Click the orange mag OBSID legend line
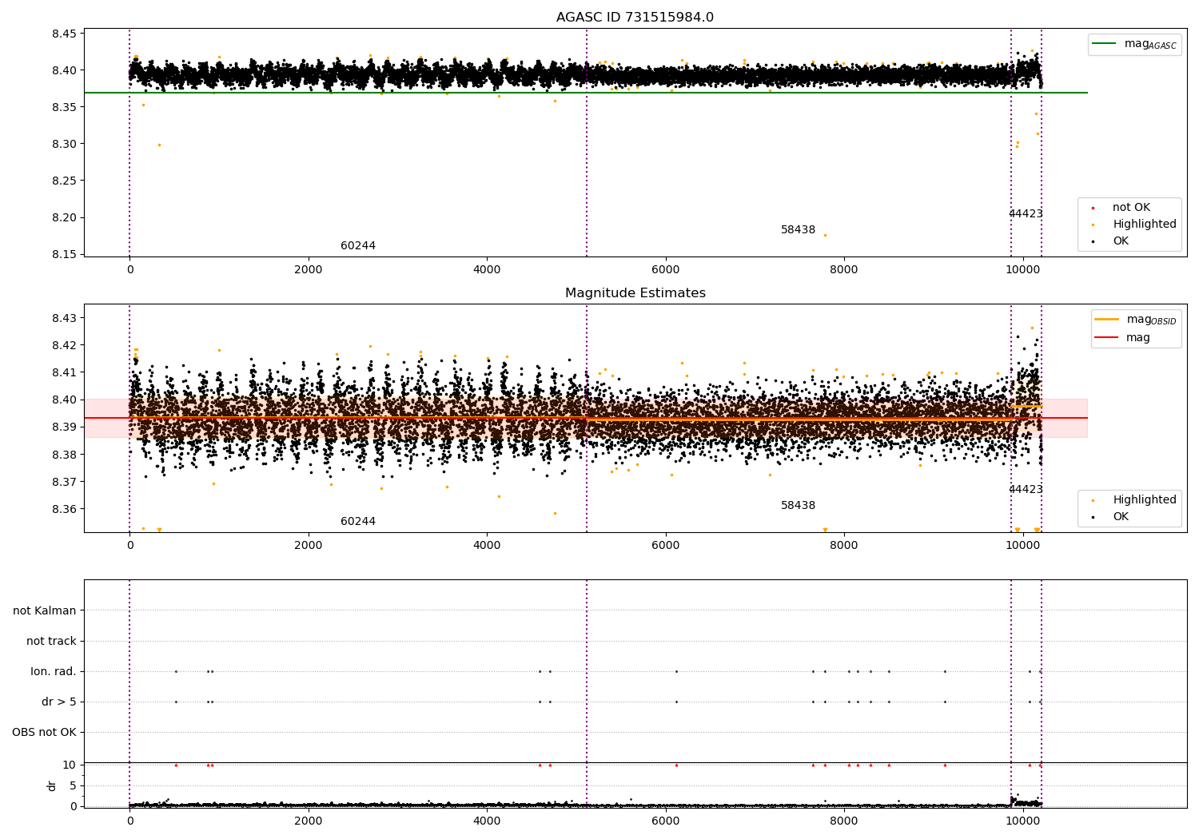The image size is (1199, 839). click(x=1107, y=319)
